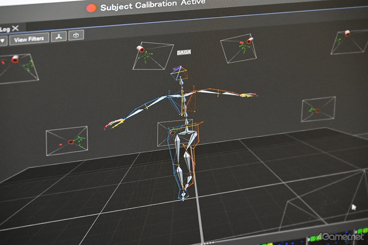This screenshot has width=368, height=245.
Task: Open the View Filters menu
Action: (29, 39)
